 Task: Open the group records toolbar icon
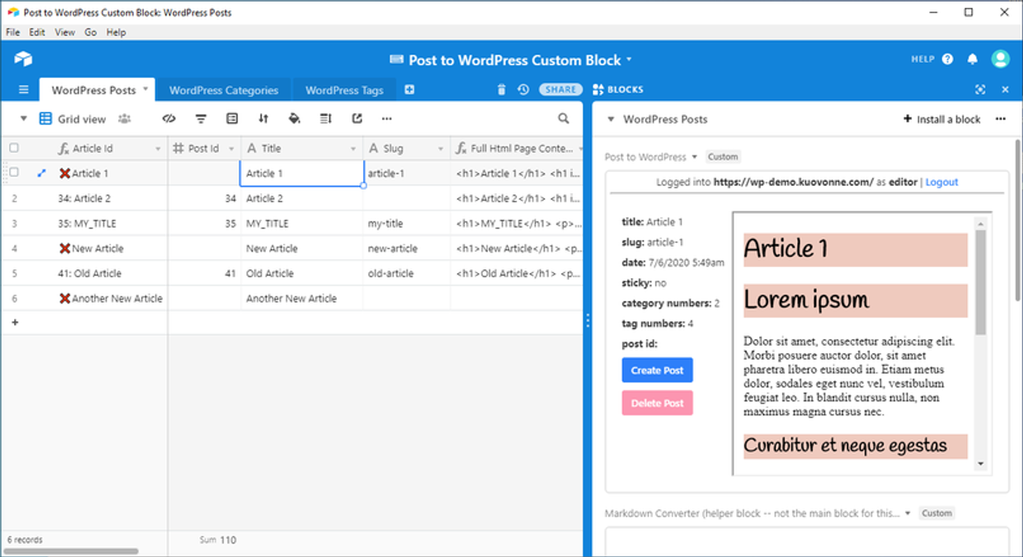[232, 118]
